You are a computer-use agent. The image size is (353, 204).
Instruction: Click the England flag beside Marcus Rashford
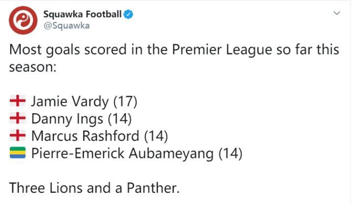[18, 135]
